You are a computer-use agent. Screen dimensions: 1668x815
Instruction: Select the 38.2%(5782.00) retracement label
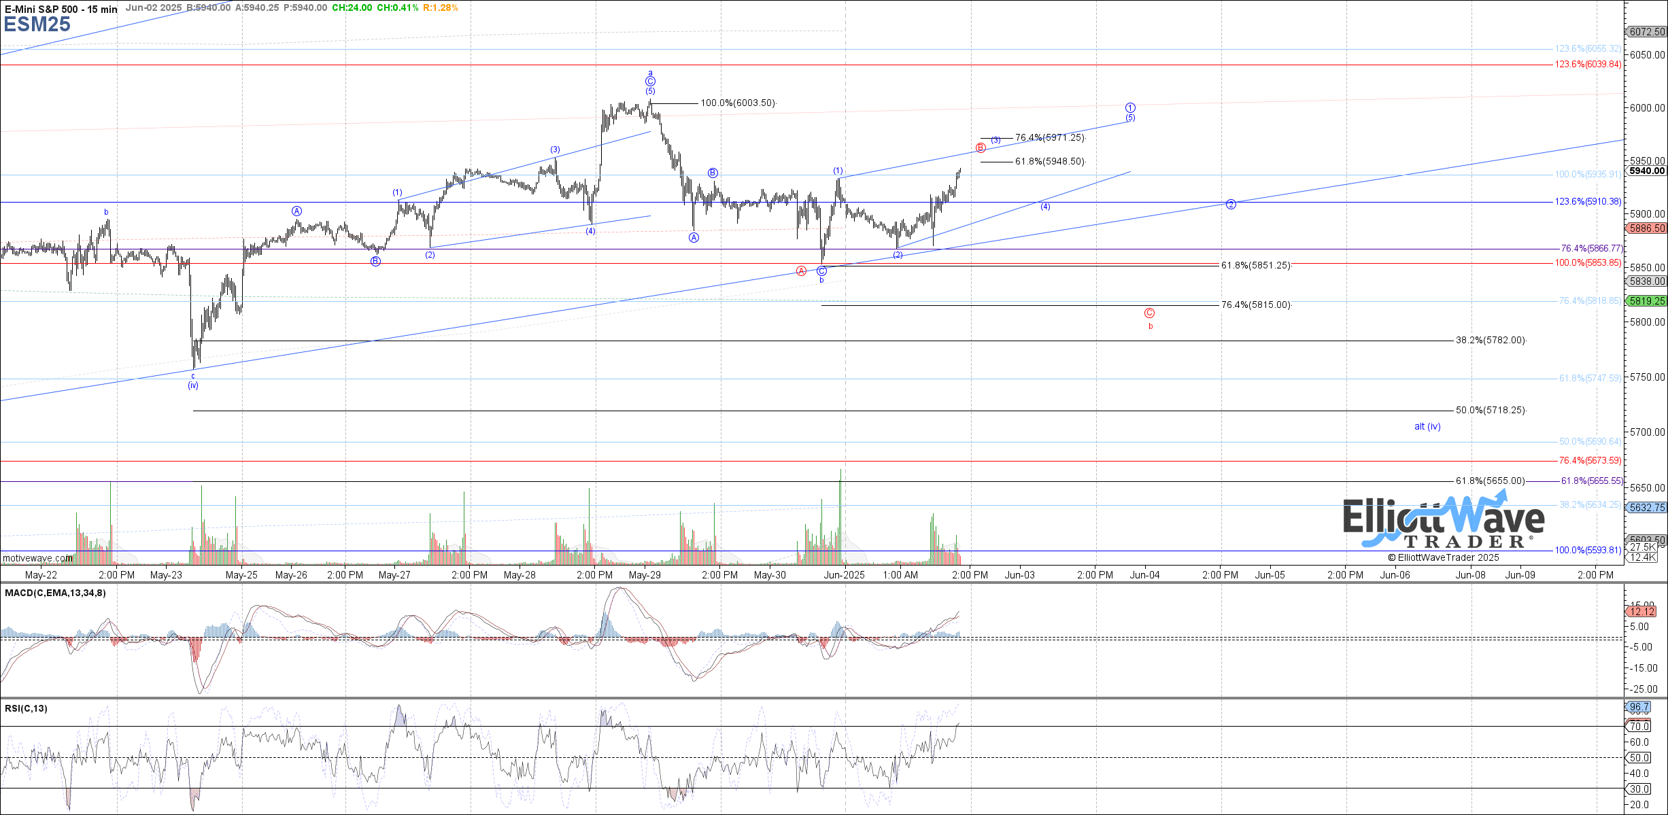point(1491,341)
